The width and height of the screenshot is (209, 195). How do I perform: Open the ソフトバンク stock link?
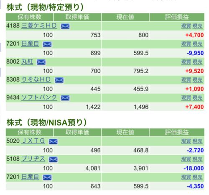(39, 97)
